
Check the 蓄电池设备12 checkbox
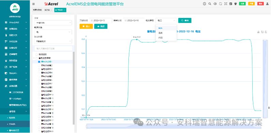pos(39,102)
